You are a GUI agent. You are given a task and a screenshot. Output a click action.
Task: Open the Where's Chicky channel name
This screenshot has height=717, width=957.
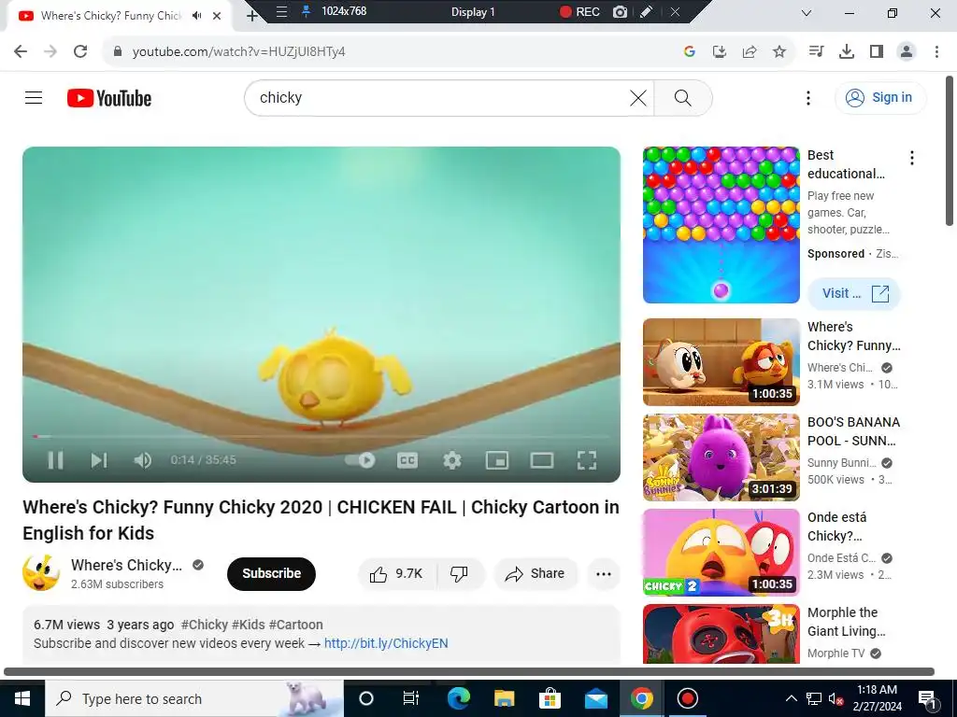click(126, 565)
